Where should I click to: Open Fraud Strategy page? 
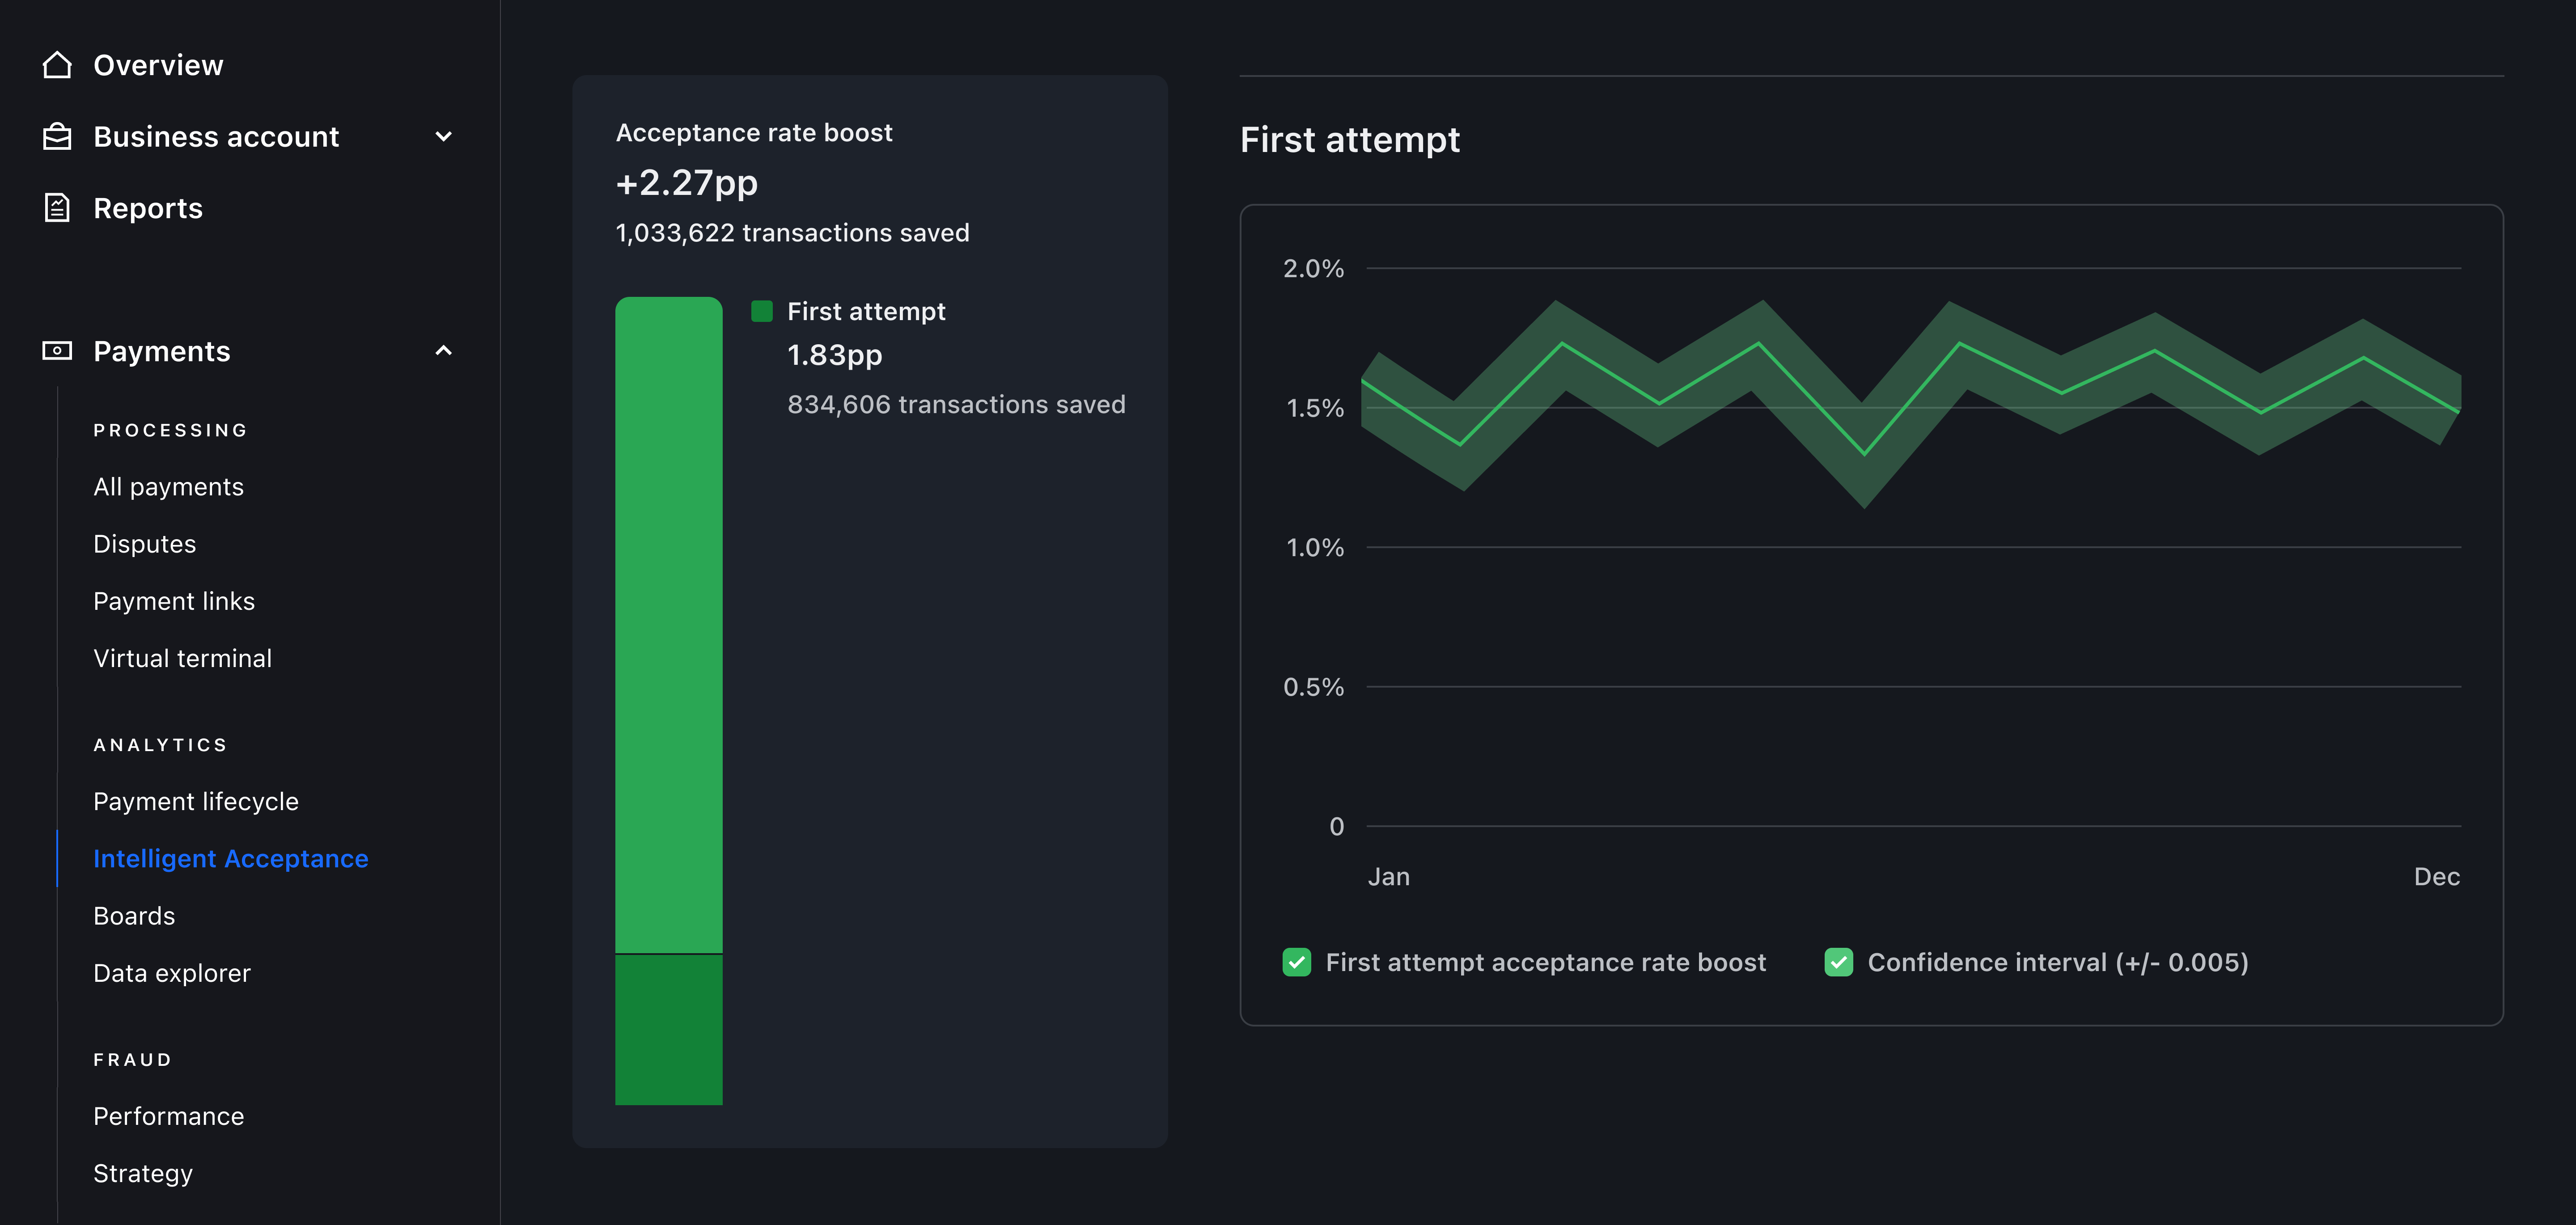pyautogui.click(x=143, y=1173)
